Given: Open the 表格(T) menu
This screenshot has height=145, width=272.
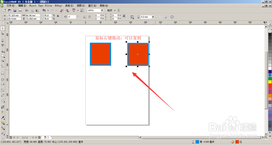Looking at the screenshot, I should point(69,5).
